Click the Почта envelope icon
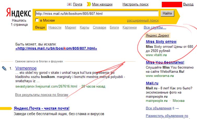Viewport: 197px width, 119px height. [69, 4]
